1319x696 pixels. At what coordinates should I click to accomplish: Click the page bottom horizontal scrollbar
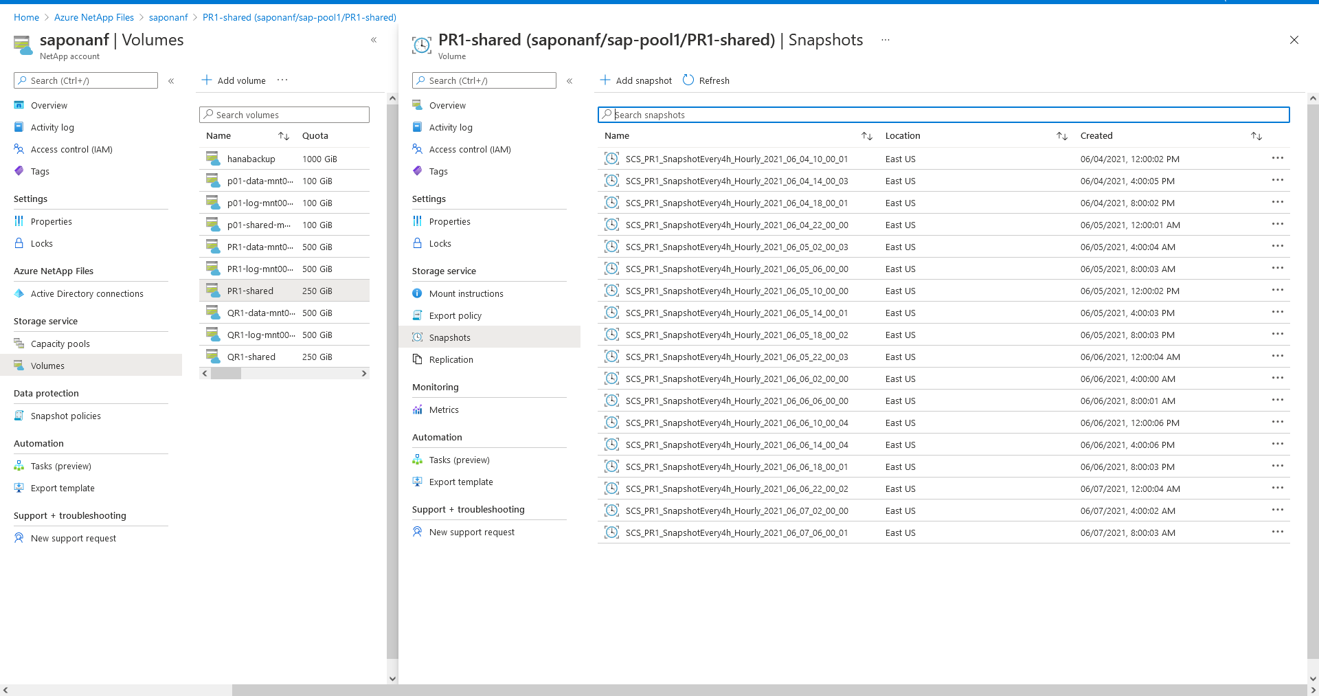(x=769, y=690)
